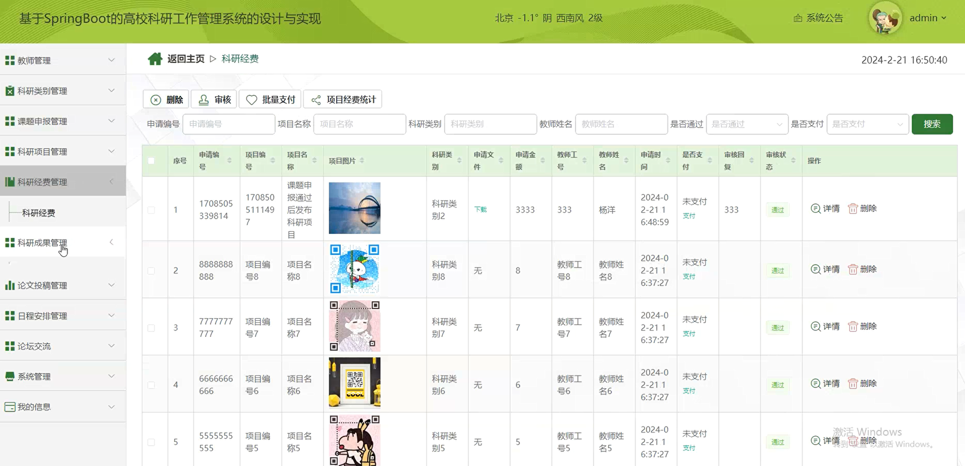Click the 删除 toolbar circle-x icon
This screenshot has width=965, height=466.
click(x=156, y=100)
